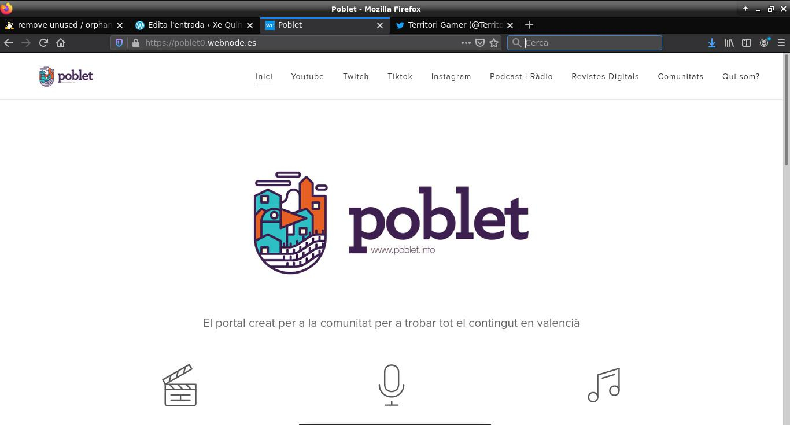Click the large Poblet hero logo
Viewport: 790px width, 425px height.
tap(392, 223)
